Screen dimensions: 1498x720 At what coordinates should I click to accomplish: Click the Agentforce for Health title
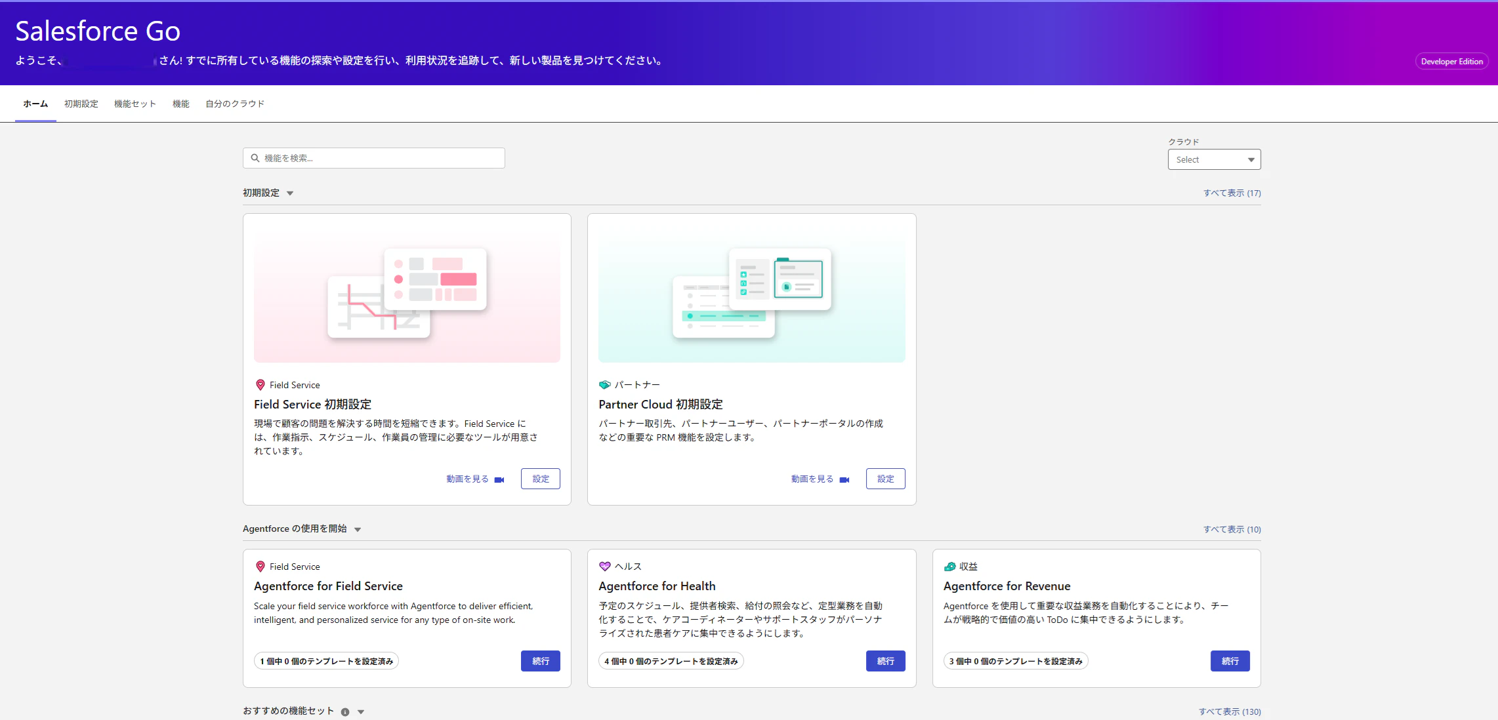[x=657, y=586]
